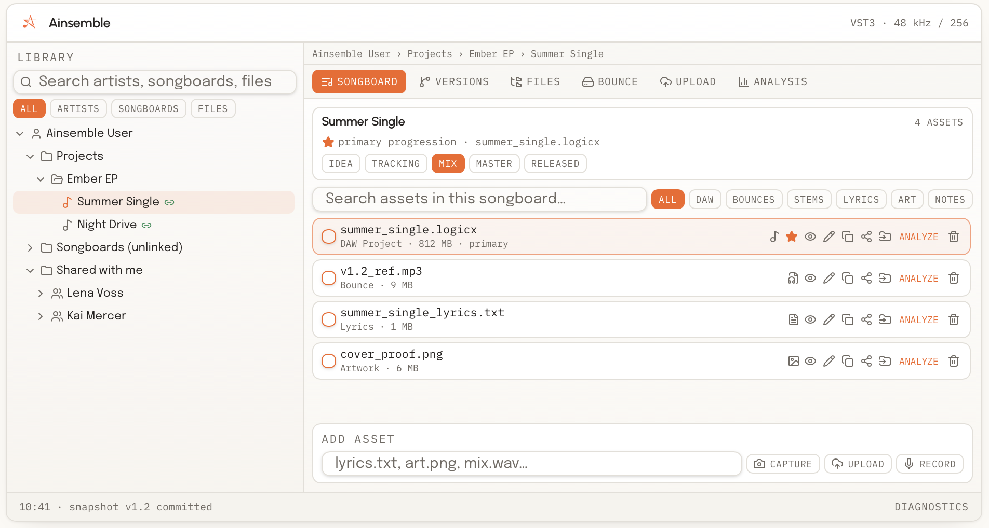Analyze the summer_single.logicx project

918,237
